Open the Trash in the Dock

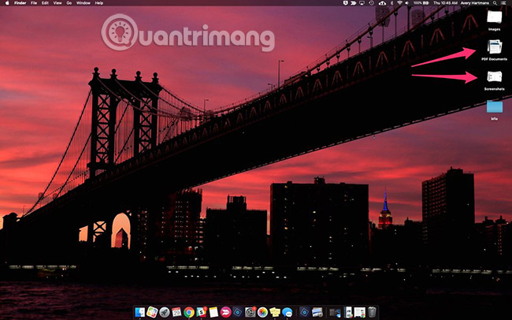pos(372,312)
